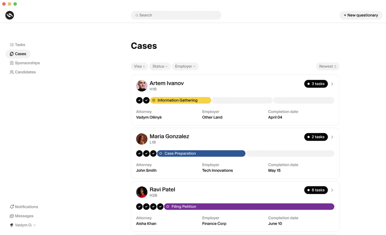Open the Status filter dropdown
This screenshot has height=235, width=386.
coord(160,66)
